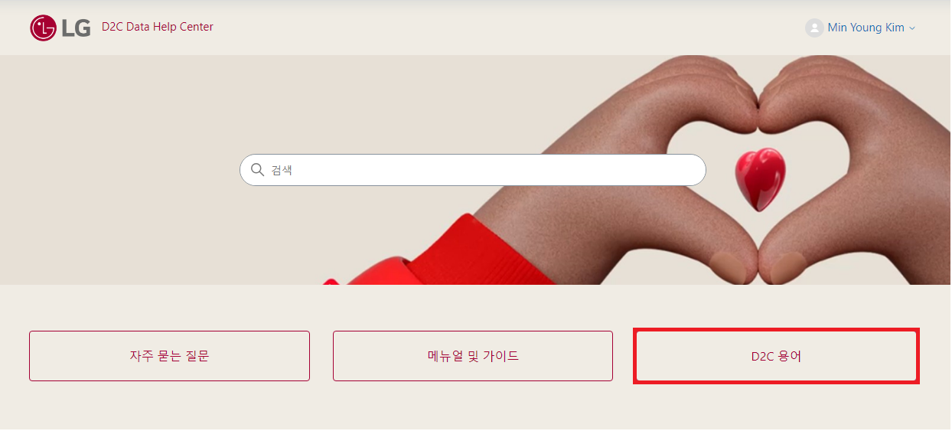Click the red LG circle logo
The width and height of the screenshot is (952, 431).
click(x=44, y=28)
